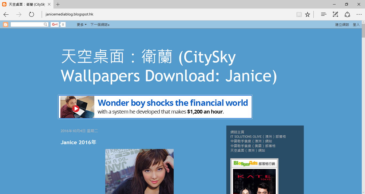
Task: Click the 登入 sign-in link
Action: coord(356,24)
